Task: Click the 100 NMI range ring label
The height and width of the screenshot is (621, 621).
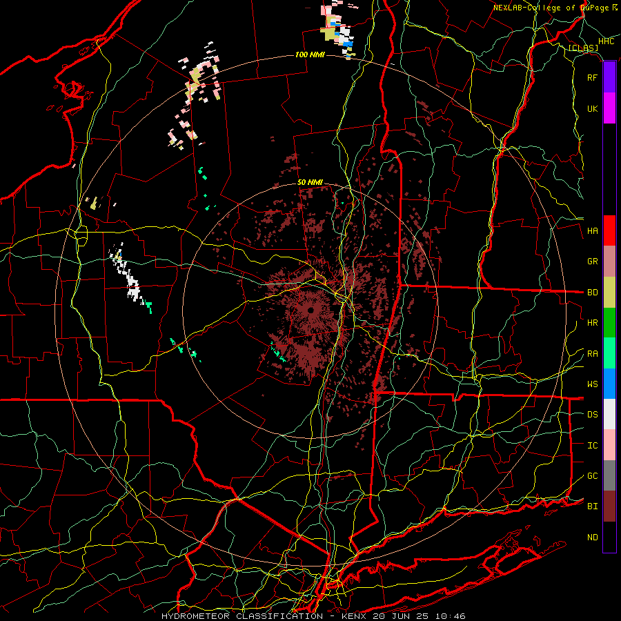Action: coord(310,55)
